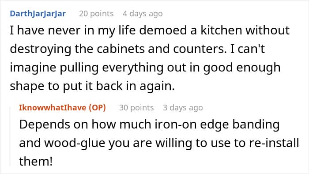Click the word 'them!' ending the reply

pos(36,161)
